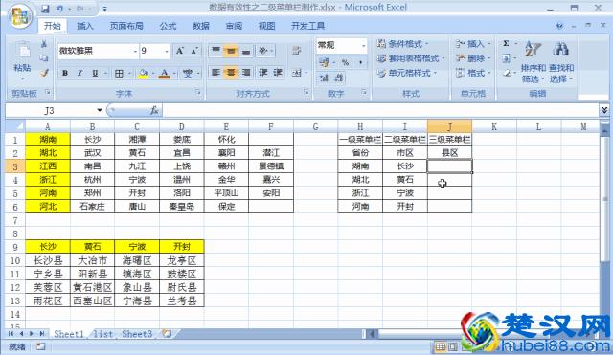
Task: Click the insert worksheet icon
Action: 167,334
